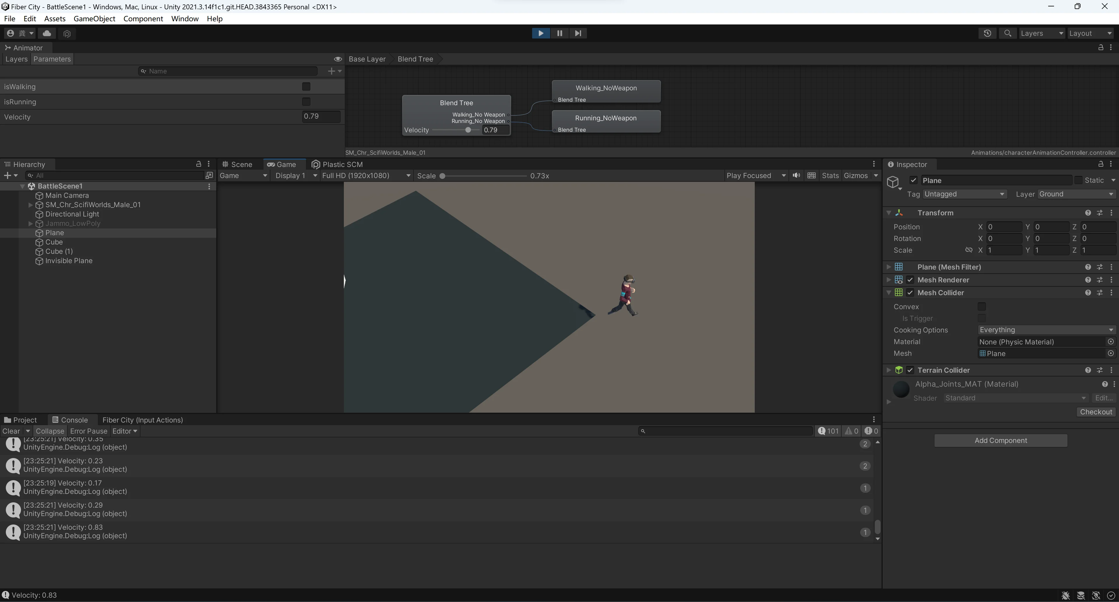Disable the Mesh Renderer component checkbox
1119x602 pixels.
point(910,280)
